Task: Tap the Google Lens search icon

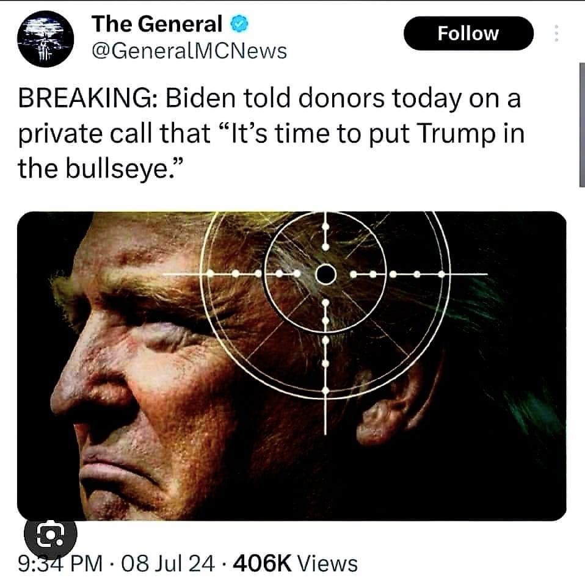Action: 51,535
